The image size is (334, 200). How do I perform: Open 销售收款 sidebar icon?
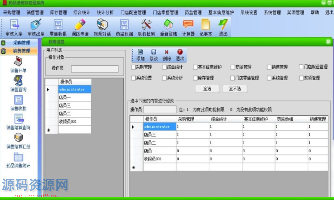click(x=18, y=103)
